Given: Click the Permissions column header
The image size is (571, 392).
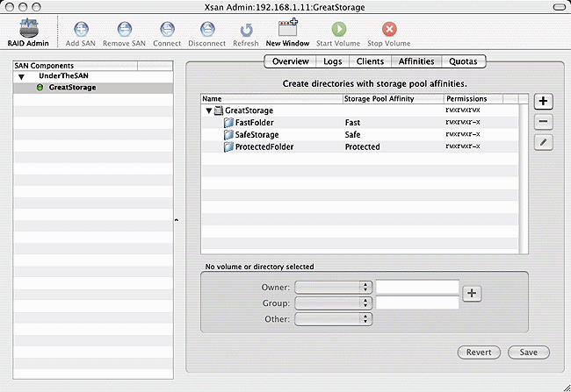Looking at the screenshot, I should coord(473,99).
